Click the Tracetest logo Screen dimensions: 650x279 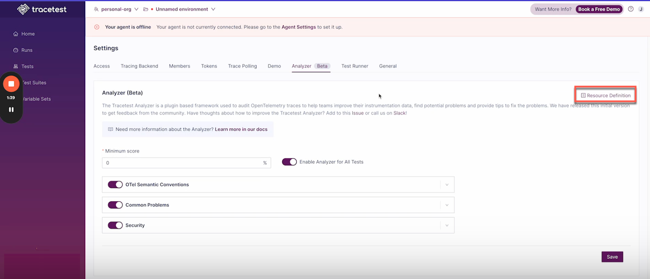tap(42, 9)
